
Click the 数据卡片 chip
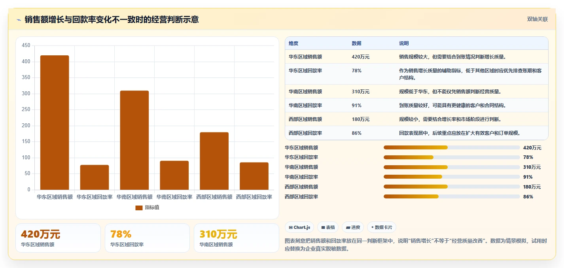pyautogui.click(x=382, y=227)
